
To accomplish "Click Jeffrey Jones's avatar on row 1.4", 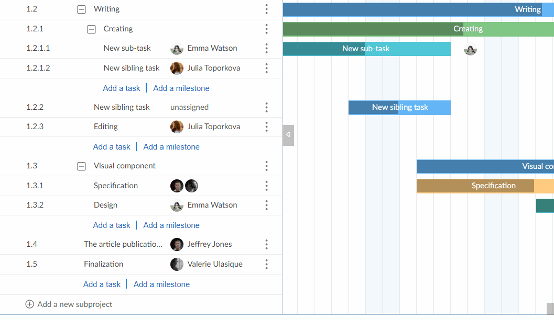I will tap(177, 244).
